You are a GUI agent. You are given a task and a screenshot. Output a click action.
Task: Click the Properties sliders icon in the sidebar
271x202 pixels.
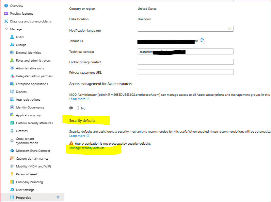click(x=12, y=197)
